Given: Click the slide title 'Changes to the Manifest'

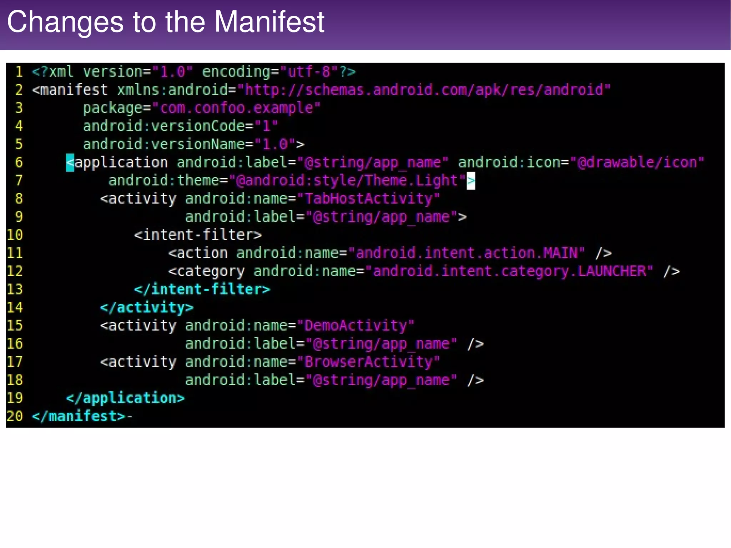Looking at the screenshot, I should click(166, 22).
